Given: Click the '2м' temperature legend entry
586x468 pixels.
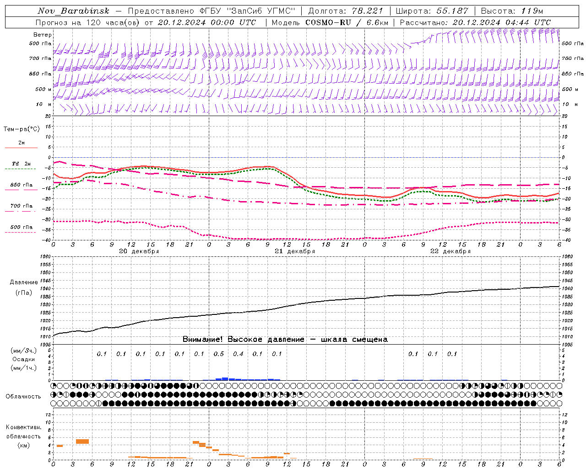Looking at the screenshot, I should (22, 143).
